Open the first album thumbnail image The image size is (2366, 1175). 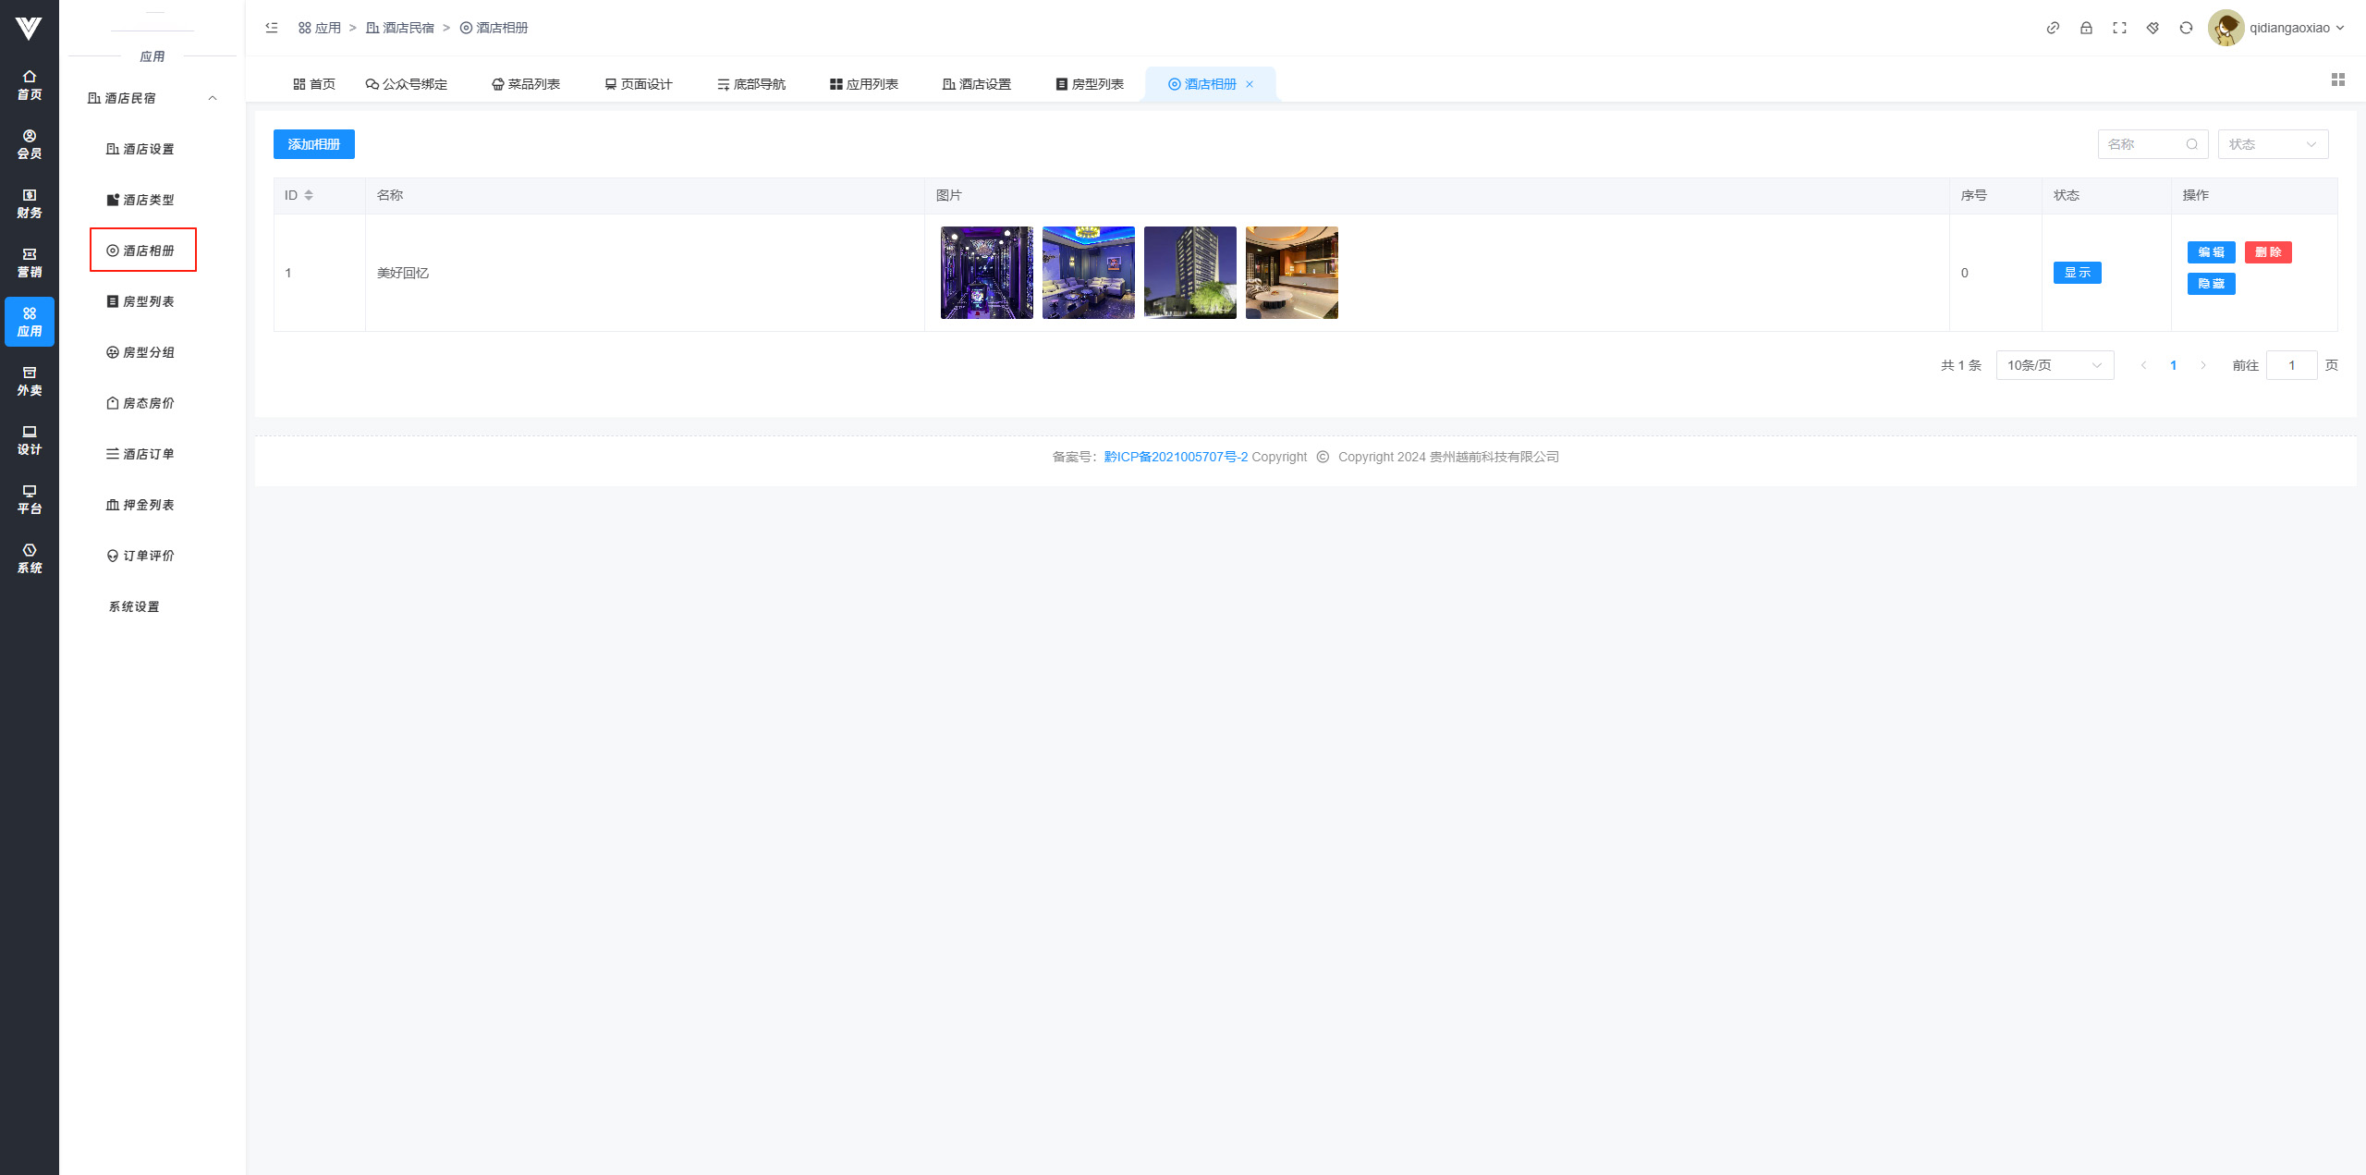(x=987, y=273)
